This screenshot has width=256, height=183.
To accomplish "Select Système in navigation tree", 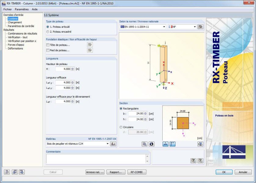I will pyautogui.click(x=13, y=19).
